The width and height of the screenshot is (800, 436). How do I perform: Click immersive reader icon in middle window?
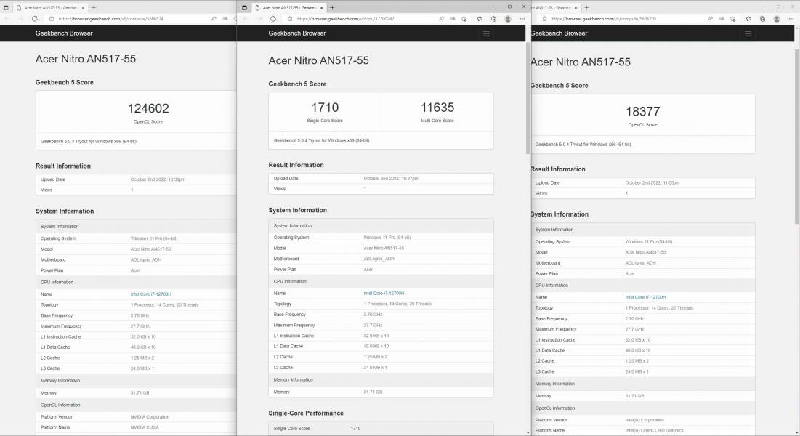[453, 19]
